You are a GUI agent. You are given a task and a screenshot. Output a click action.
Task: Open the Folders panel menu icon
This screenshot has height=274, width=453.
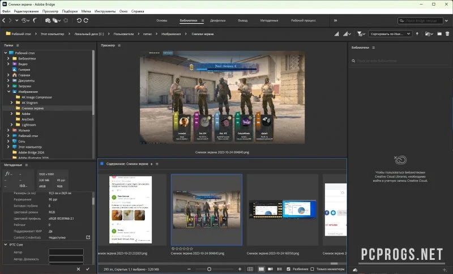tap(18, 45)
